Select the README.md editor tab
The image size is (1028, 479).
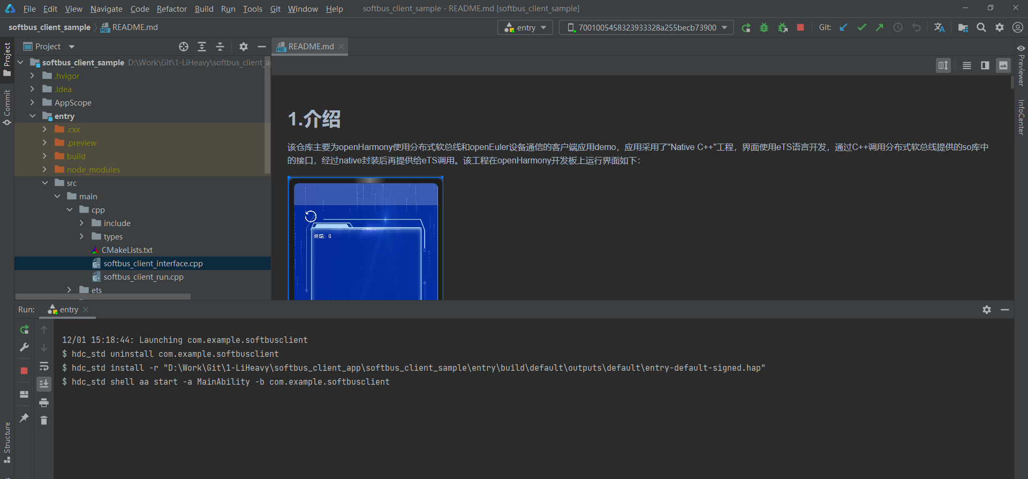pos(311,47)
